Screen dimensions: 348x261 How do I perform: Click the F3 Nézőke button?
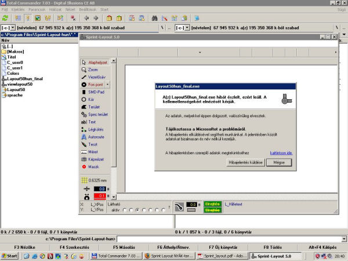[x=24, y=247]
